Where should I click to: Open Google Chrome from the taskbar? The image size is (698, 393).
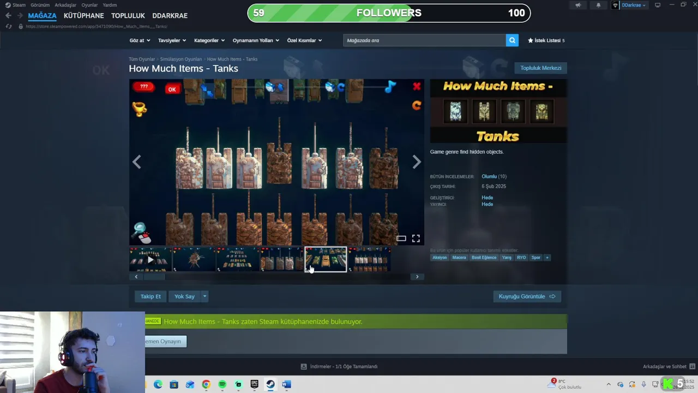click(206, 384)
